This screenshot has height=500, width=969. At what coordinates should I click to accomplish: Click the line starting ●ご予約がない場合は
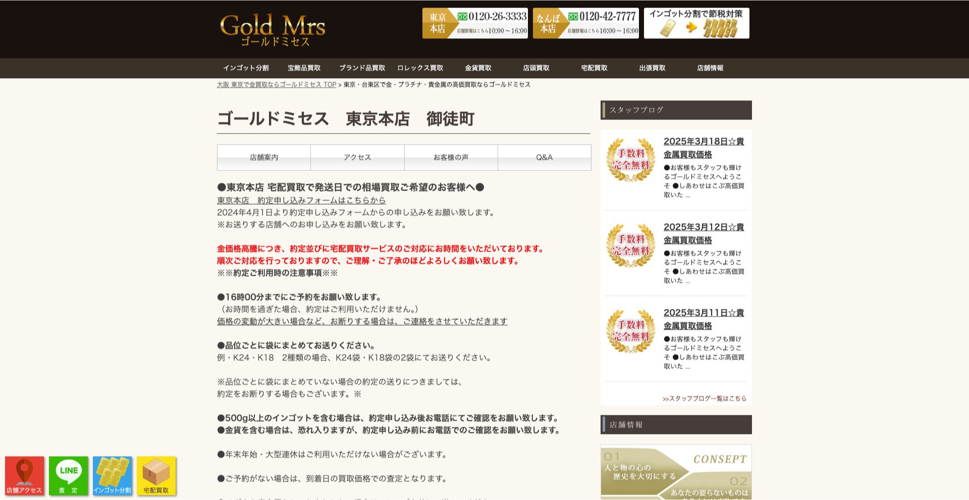click(x=333, y=478)
